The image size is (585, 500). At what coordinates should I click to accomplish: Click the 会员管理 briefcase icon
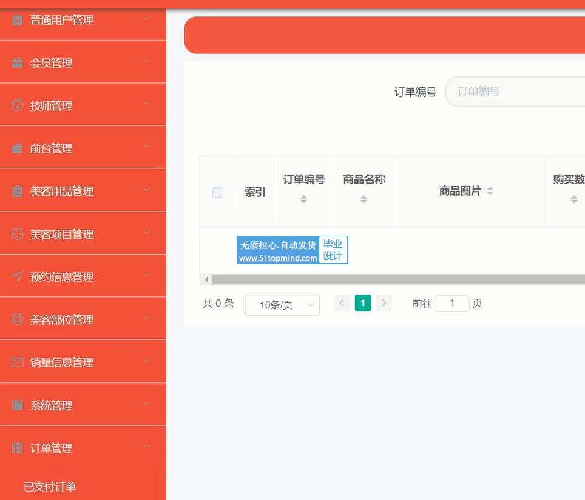pos(17,62)
